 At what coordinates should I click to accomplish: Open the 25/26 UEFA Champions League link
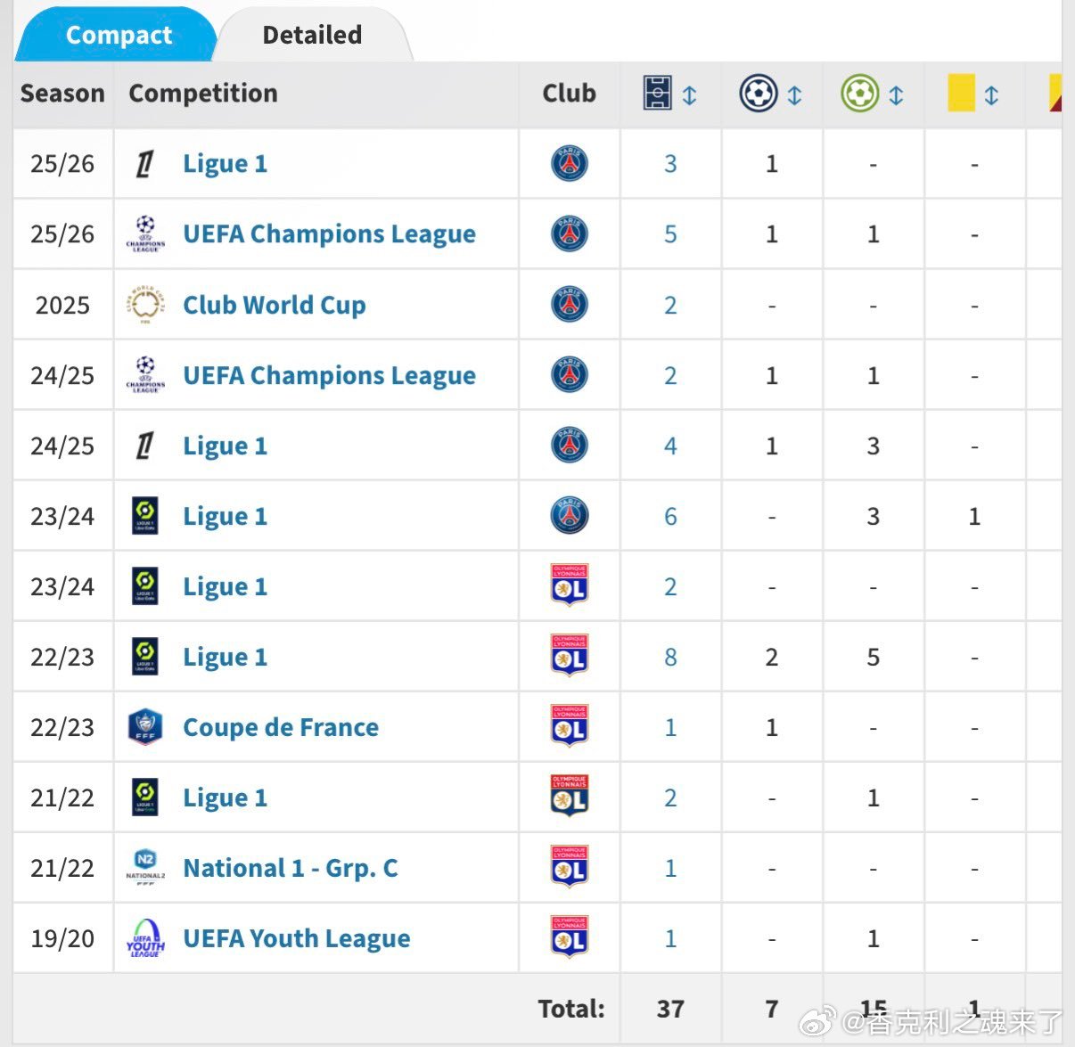point(329,234)
